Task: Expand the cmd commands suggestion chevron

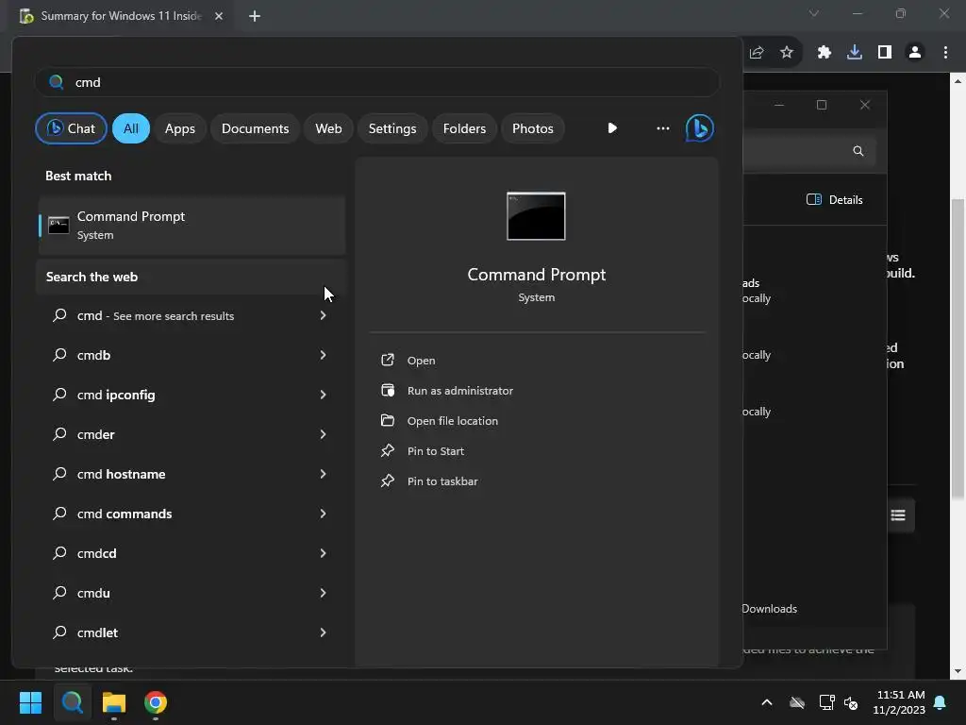Action: click(323, 514)
